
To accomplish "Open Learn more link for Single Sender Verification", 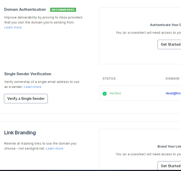I will [33, 87].
